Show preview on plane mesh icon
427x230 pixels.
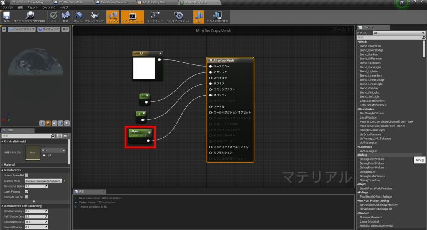[55, 123]
